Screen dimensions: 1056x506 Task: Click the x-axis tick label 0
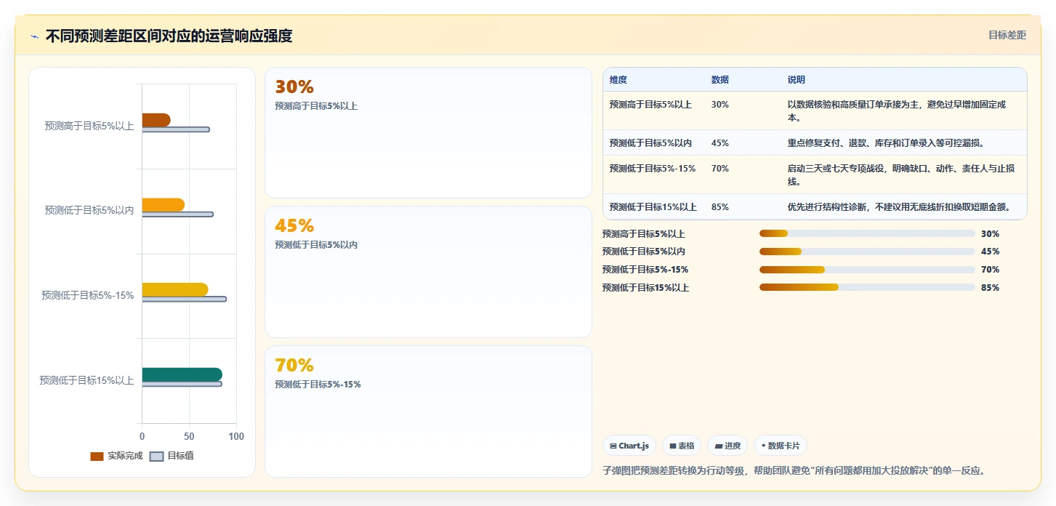click(142, 436)
